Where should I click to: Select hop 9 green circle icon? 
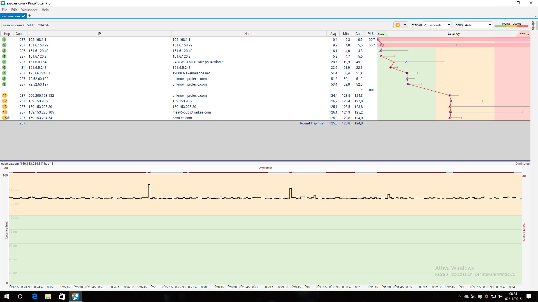coord(4,84)
